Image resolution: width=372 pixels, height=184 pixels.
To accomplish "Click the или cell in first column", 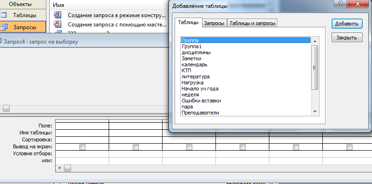I will pos(82,161).
